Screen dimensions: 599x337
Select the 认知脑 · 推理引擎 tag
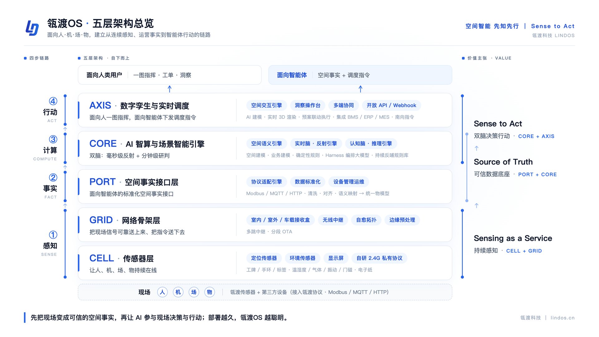(x=371, y=144)
